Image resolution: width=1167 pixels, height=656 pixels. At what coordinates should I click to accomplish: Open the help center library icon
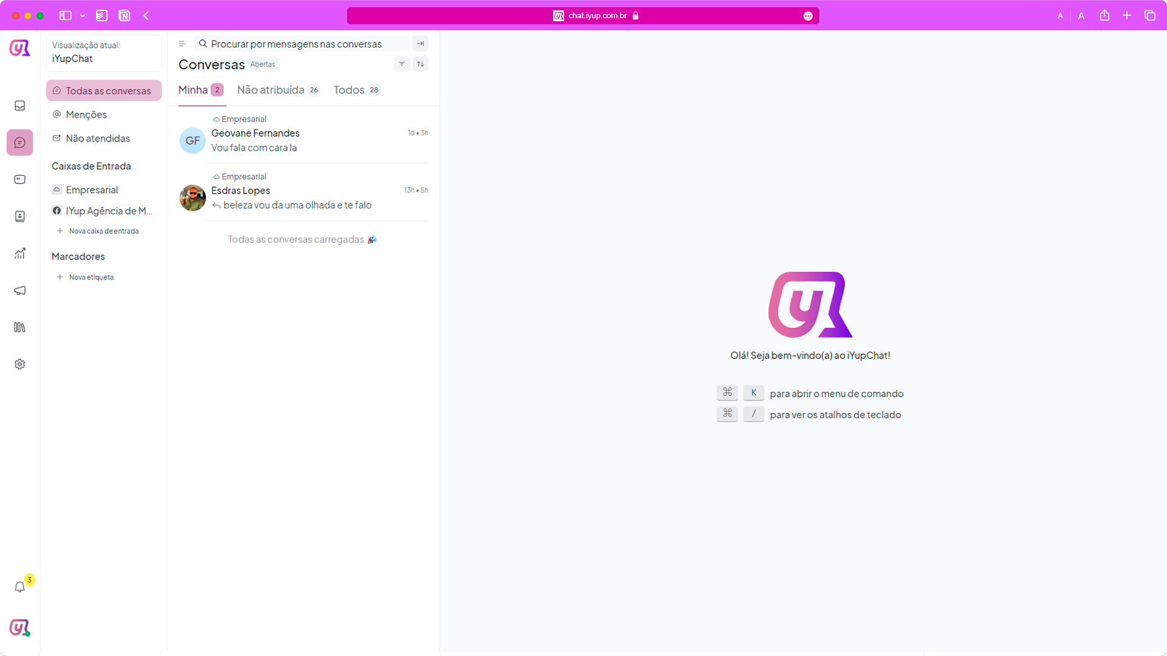coord(19,327)
